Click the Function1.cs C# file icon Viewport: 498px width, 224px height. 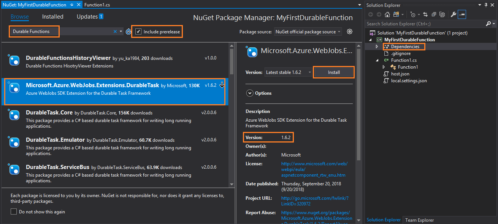386,60
